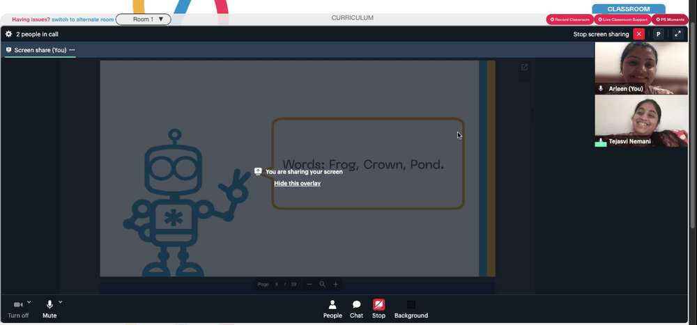Hide this overlay link
The height and width of the screenshot is (325, 697).
pyautogui.click(x=298, y=183)
